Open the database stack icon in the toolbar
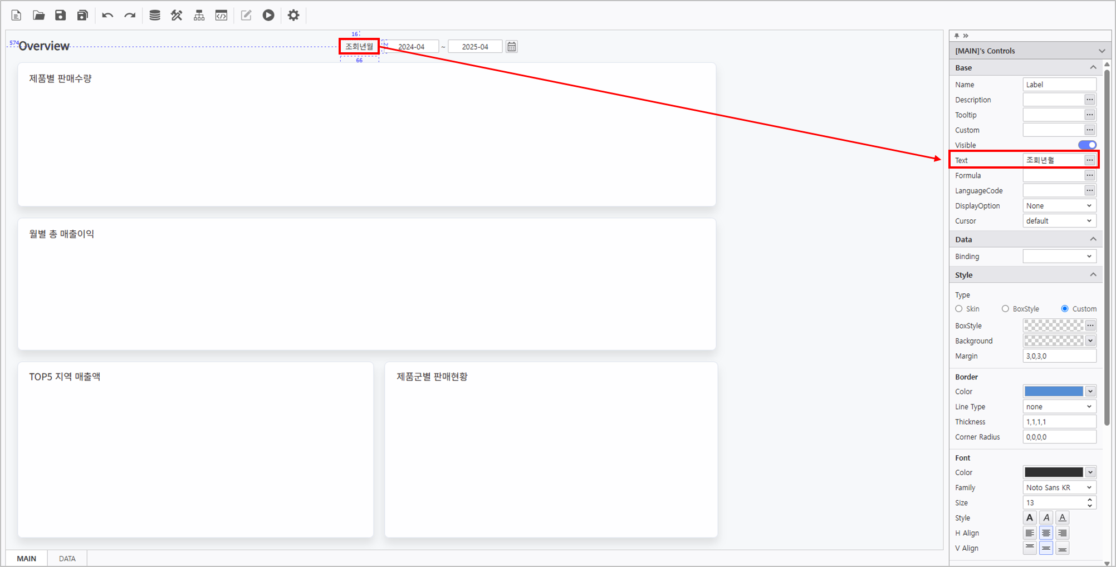 [x=155, y=15]
